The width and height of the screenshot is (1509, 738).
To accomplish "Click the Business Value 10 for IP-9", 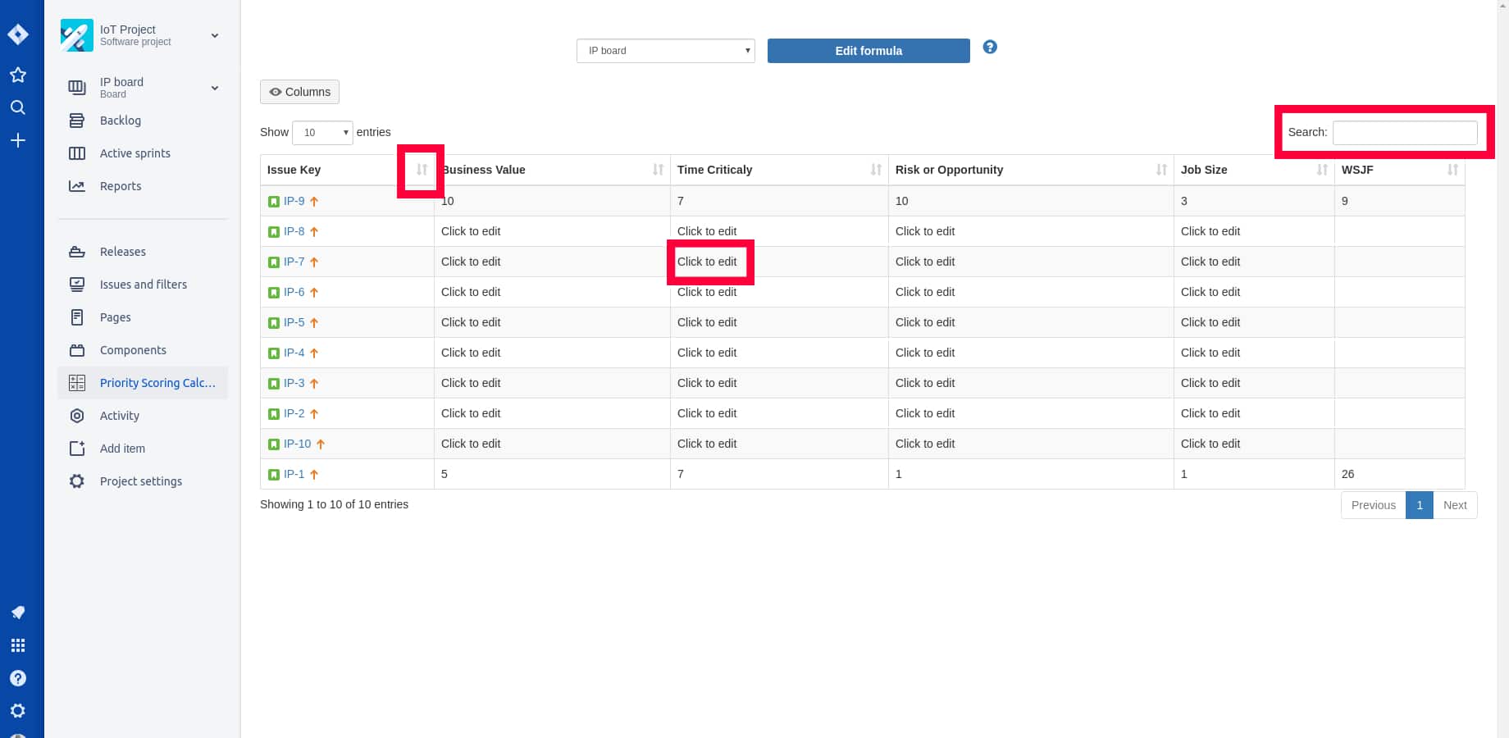I will point(448,201).
